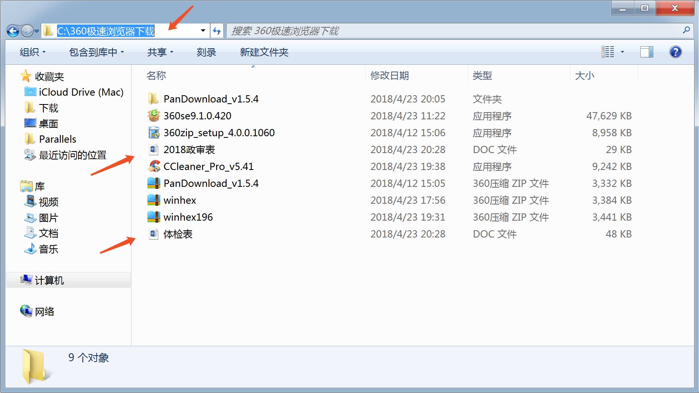The width and height of the screenshot is (699, 393).
Task: Open the 包含到库中 menu
Action: [x=96, y=52]
